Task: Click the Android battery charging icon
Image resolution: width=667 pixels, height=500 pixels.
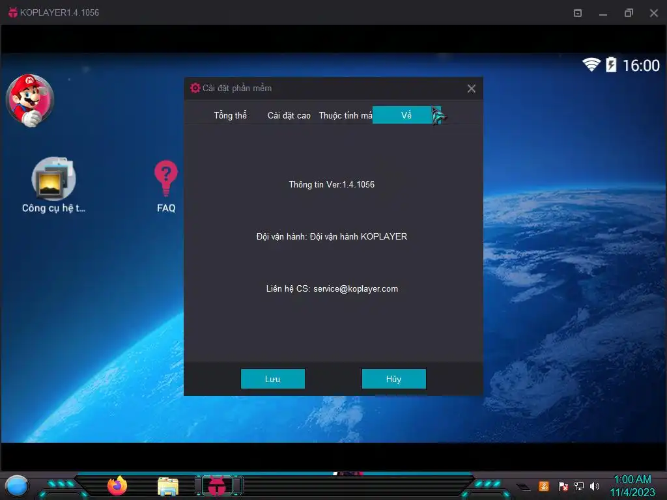Action: (x=611, y=64)
